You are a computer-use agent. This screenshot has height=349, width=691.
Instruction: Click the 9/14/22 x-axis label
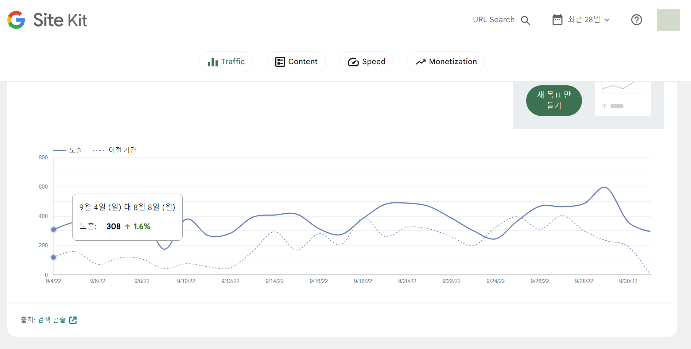point(274,281)
